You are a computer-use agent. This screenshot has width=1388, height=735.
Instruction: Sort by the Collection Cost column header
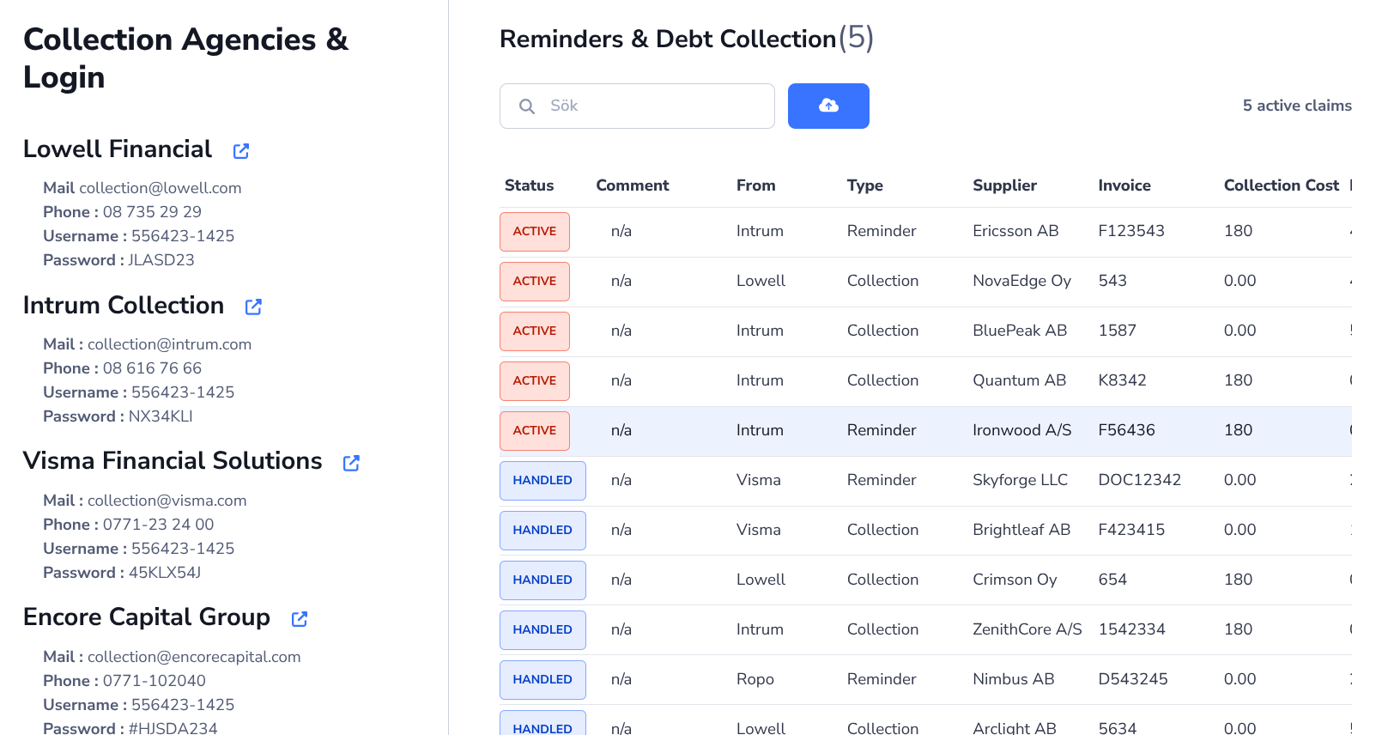pos(1281,185)
